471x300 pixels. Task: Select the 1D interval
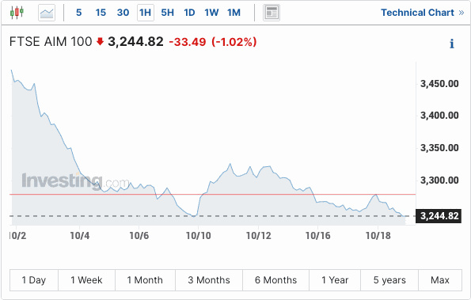click(x=189, y=13)
